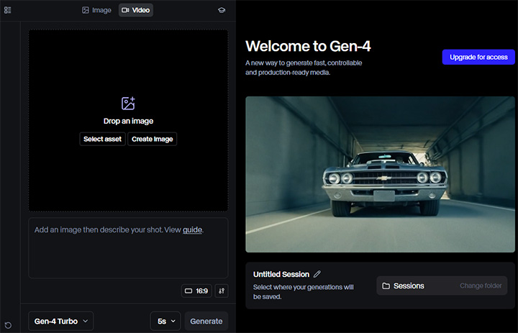
Task: Switch to the Video tab
Action: point(136,10)
